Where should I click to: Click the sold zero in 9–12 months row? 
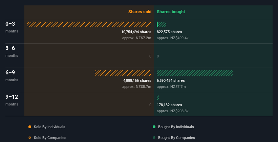tap(150, 105)
